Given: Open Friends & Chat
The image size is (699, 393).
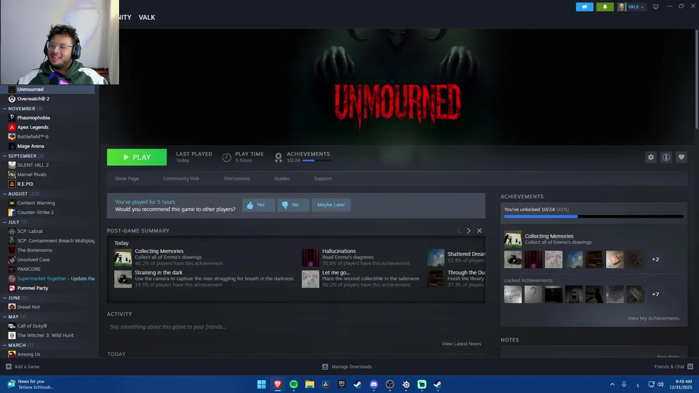Looking at the screenshot, I should pos(673,367).
